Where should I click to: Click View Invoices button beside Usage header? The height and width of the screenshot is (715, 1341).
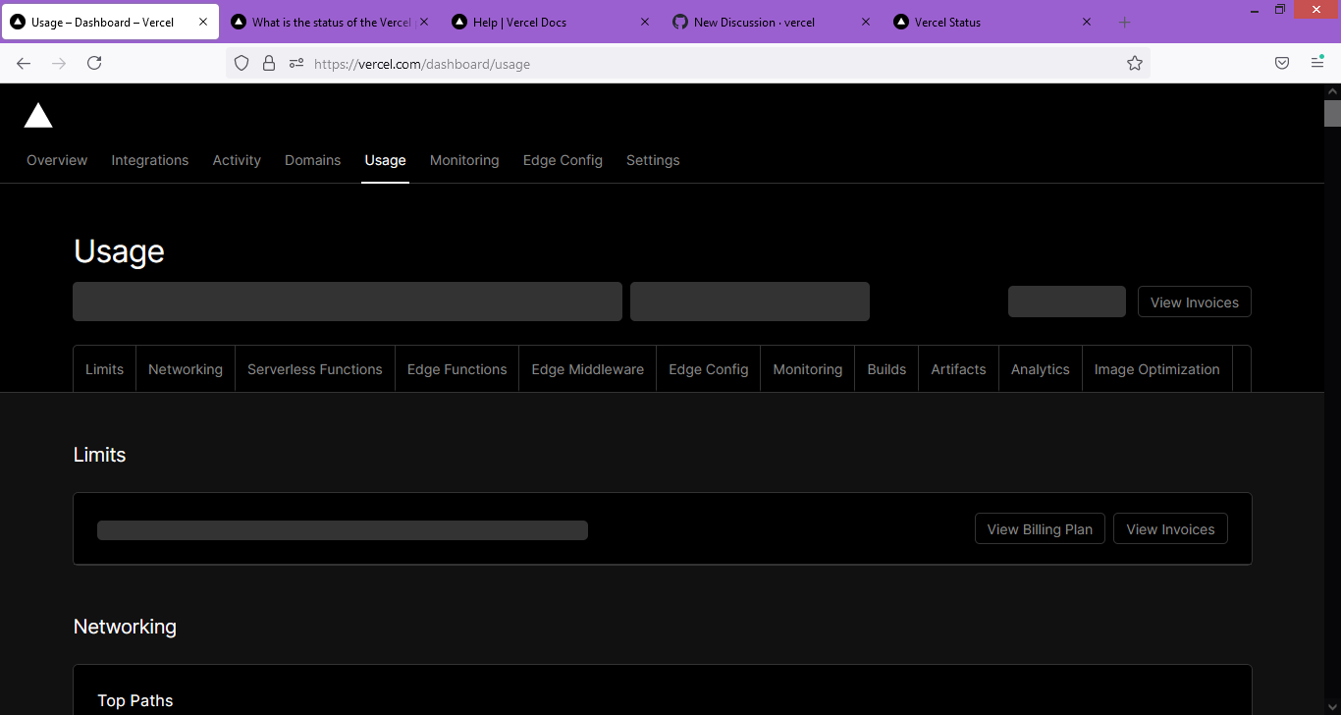click(x=1195, y=302)
